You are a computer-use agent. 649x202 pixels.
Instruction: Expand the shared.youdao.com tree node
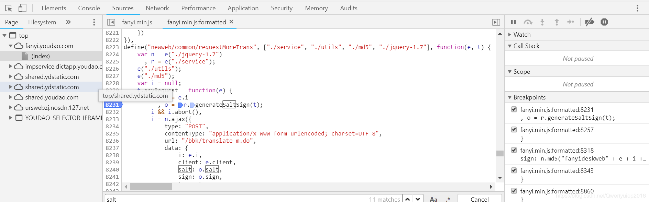coord(11,97)
